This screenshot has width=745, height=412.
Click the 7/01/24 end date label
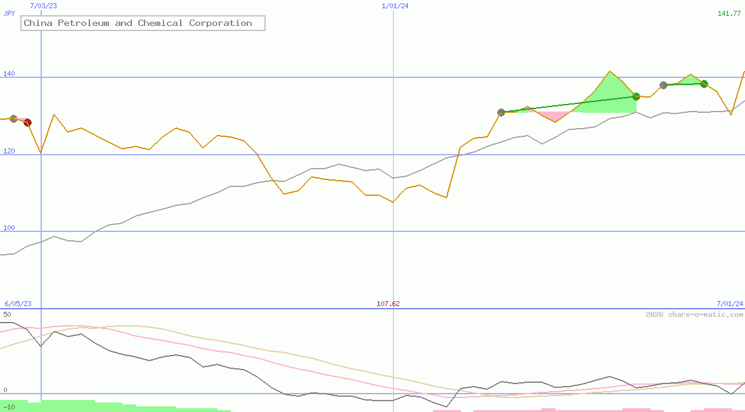point(730,304)
